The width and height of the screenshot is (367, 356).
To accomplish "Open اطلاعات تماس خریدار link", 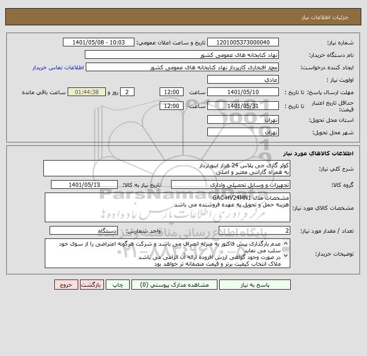I will coord(58,67).
